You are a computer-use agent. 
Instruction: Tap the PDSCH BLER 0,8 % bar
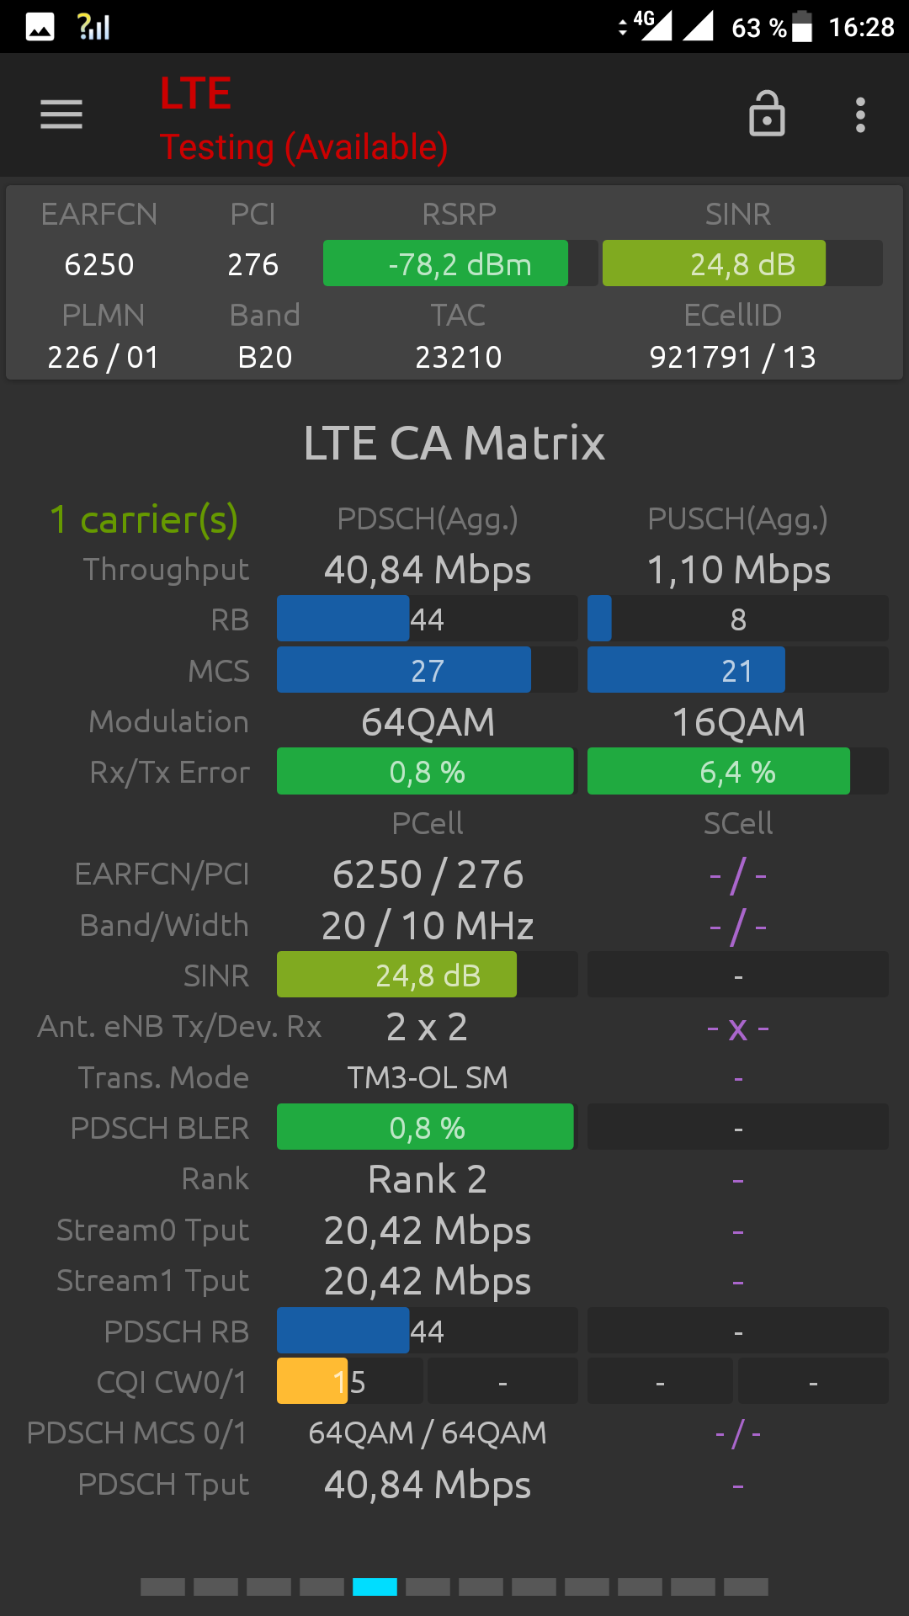pyautogui.click(x=428, y=1126)
